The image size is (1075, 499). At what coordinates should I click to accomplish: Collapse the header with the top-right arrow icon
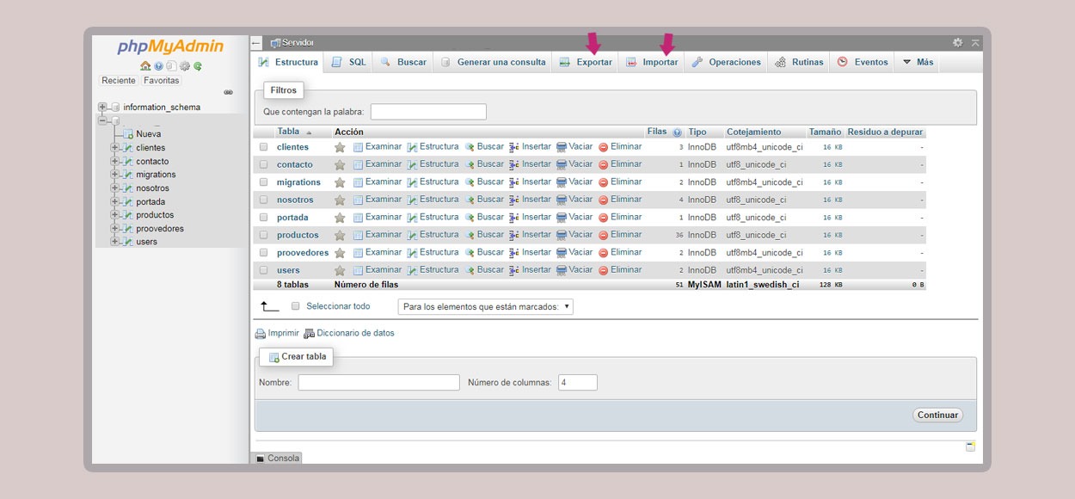(x=975, y=42)
